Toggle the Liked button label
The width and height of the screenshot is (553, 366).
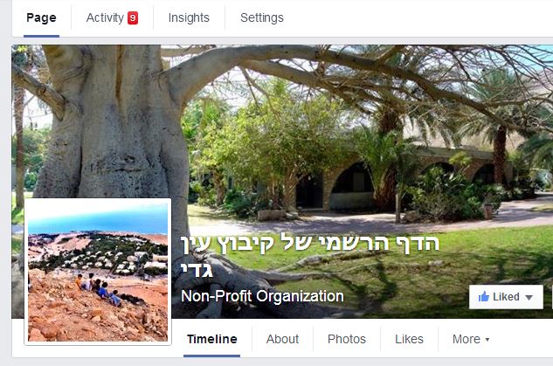pos(506,297)
